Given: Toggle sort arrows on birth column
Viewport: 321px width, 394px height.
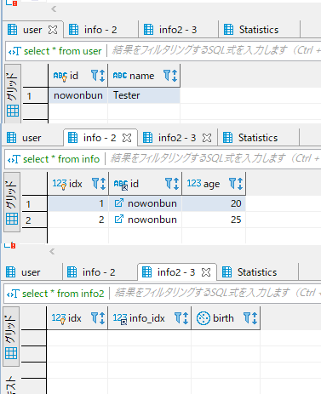Looking at the screenshot, I should click(255, 318).
